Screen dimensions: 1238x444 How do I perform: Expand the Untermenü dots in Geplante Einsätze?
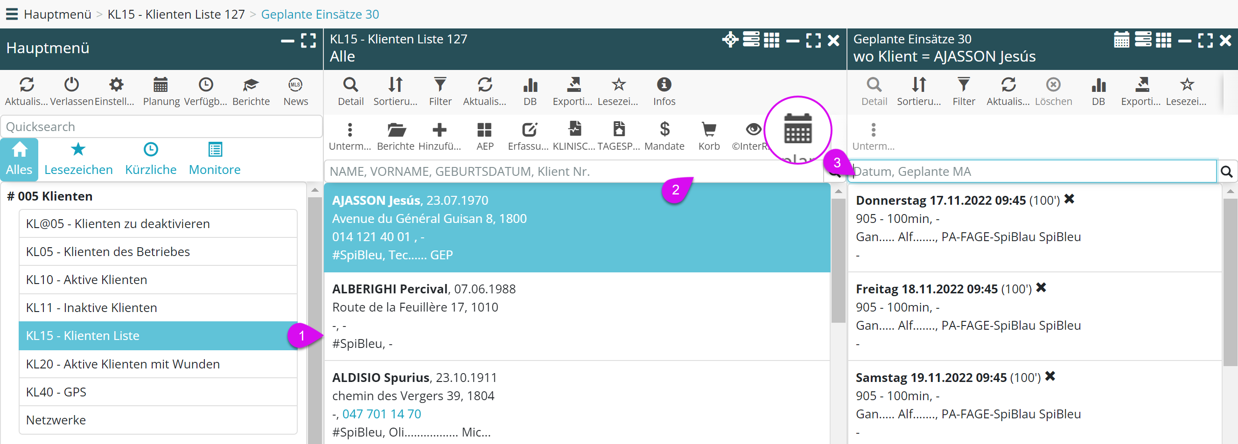pyautogui.click(x=873, y=130)
